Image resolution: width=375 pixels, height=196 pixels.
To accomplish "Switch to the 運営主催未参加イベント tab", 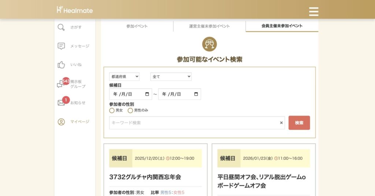I will click(x=209, y=26).
